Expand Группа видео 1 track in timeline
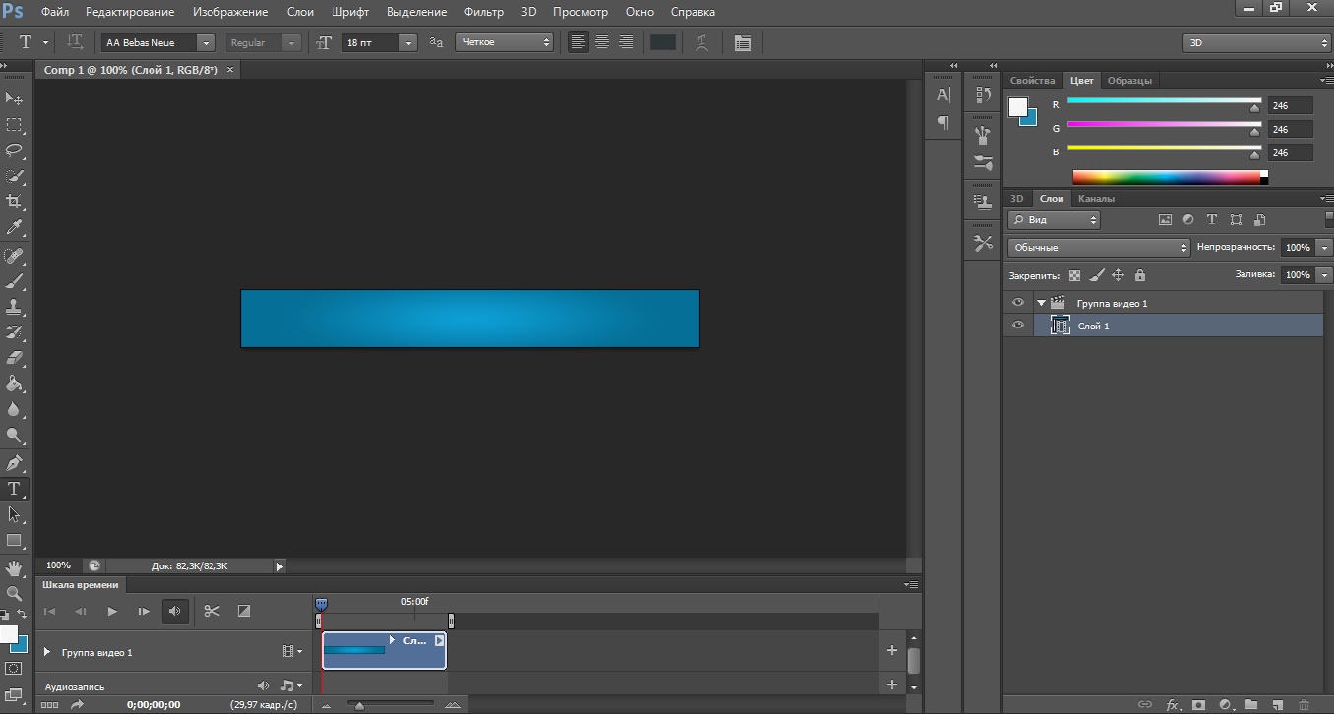The image size is (1334, 714). tap(47, 652)
